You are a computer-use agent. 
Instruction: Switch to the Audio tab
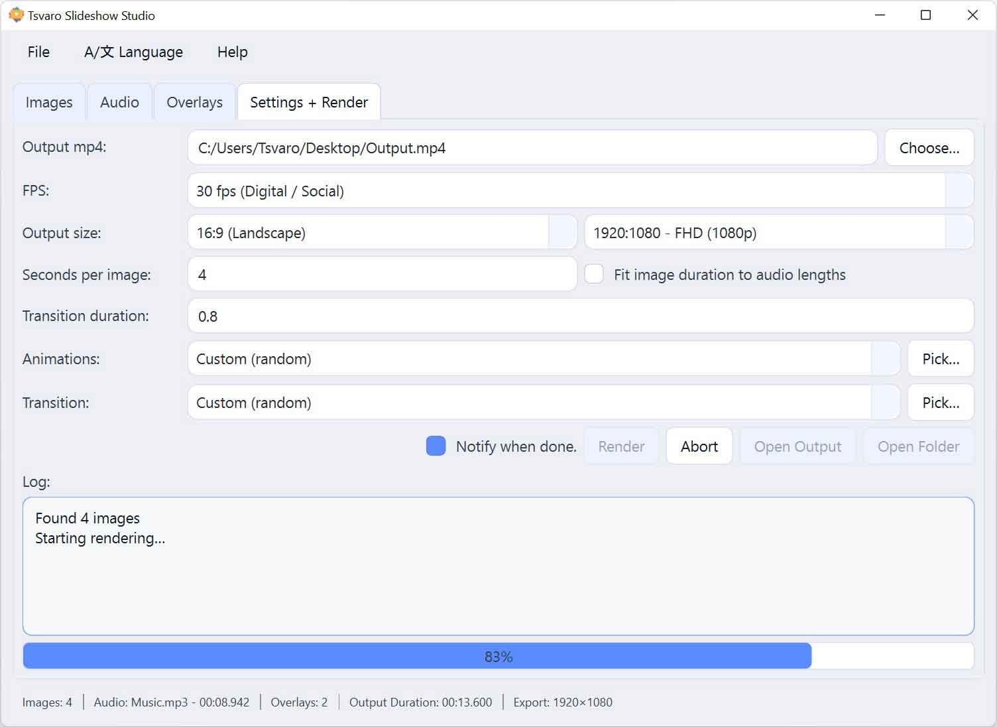click(x=119, y=102)
